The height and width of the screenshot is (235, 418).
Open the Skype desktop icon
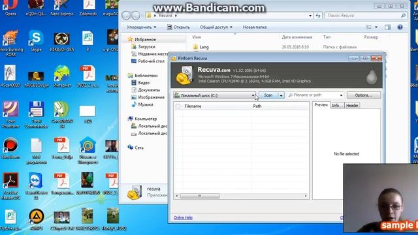coord(36,40)
